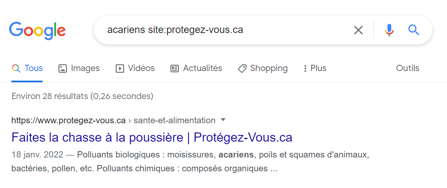The image size is (447, 188).
Task: Open the Plus three-dot menu
Action: 305,69
